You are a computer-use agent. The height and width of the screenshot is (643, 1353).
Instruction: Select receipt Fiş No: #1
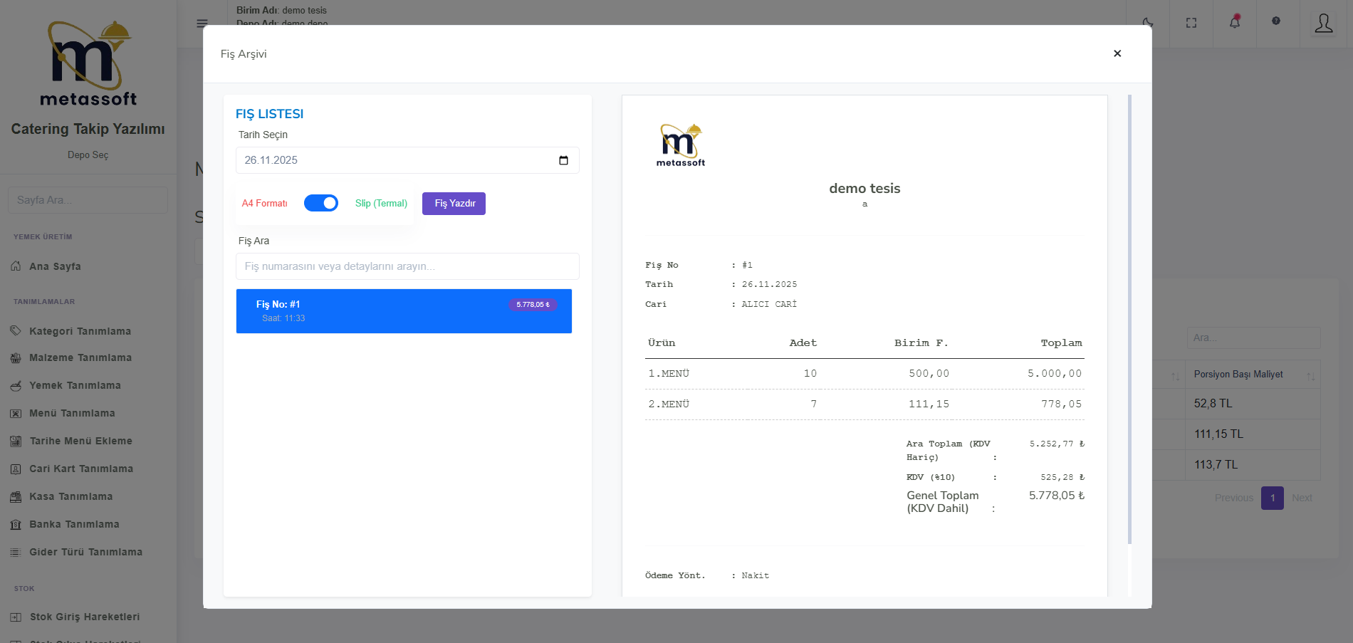click(403, 311)
